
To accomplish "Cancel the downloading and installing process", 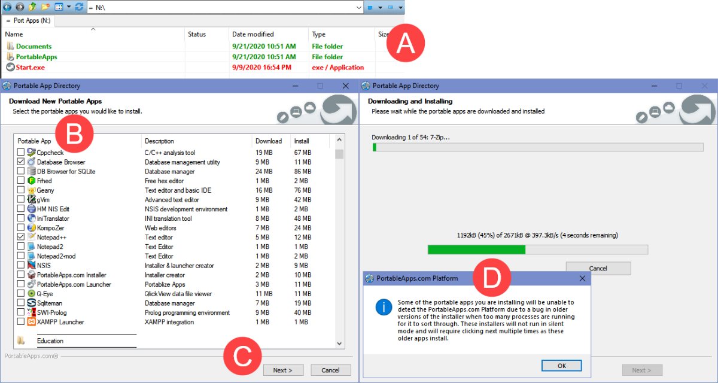I will [598, 268].
